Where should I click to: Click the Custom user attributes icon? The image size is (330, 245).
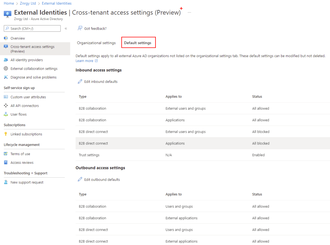6,97
